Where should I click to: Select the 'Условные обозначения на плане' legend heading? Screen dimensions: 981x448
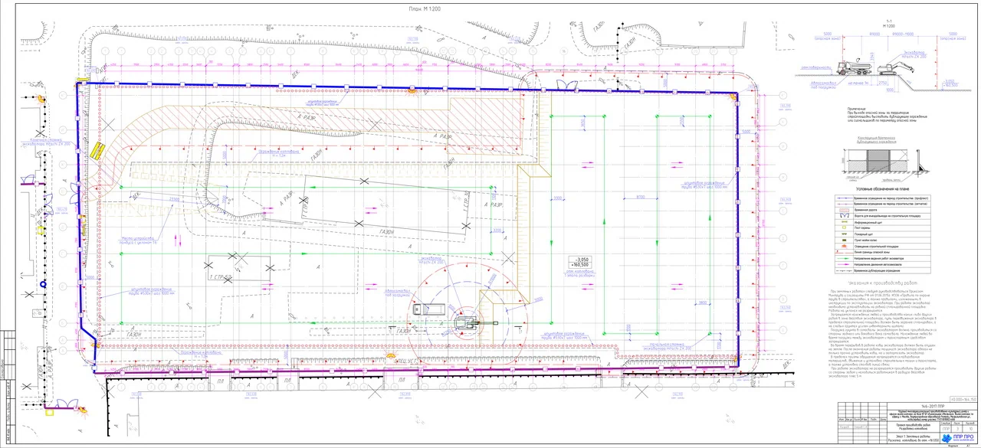point(882,189)
